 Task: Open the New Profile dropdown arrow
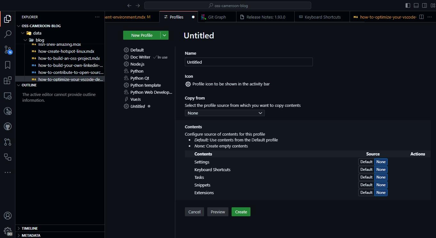click(164, 35)
